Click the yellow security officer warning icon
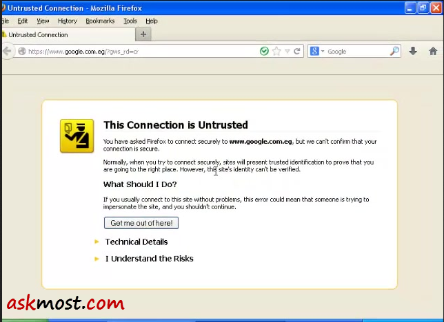444x322 pixels. 77,136
